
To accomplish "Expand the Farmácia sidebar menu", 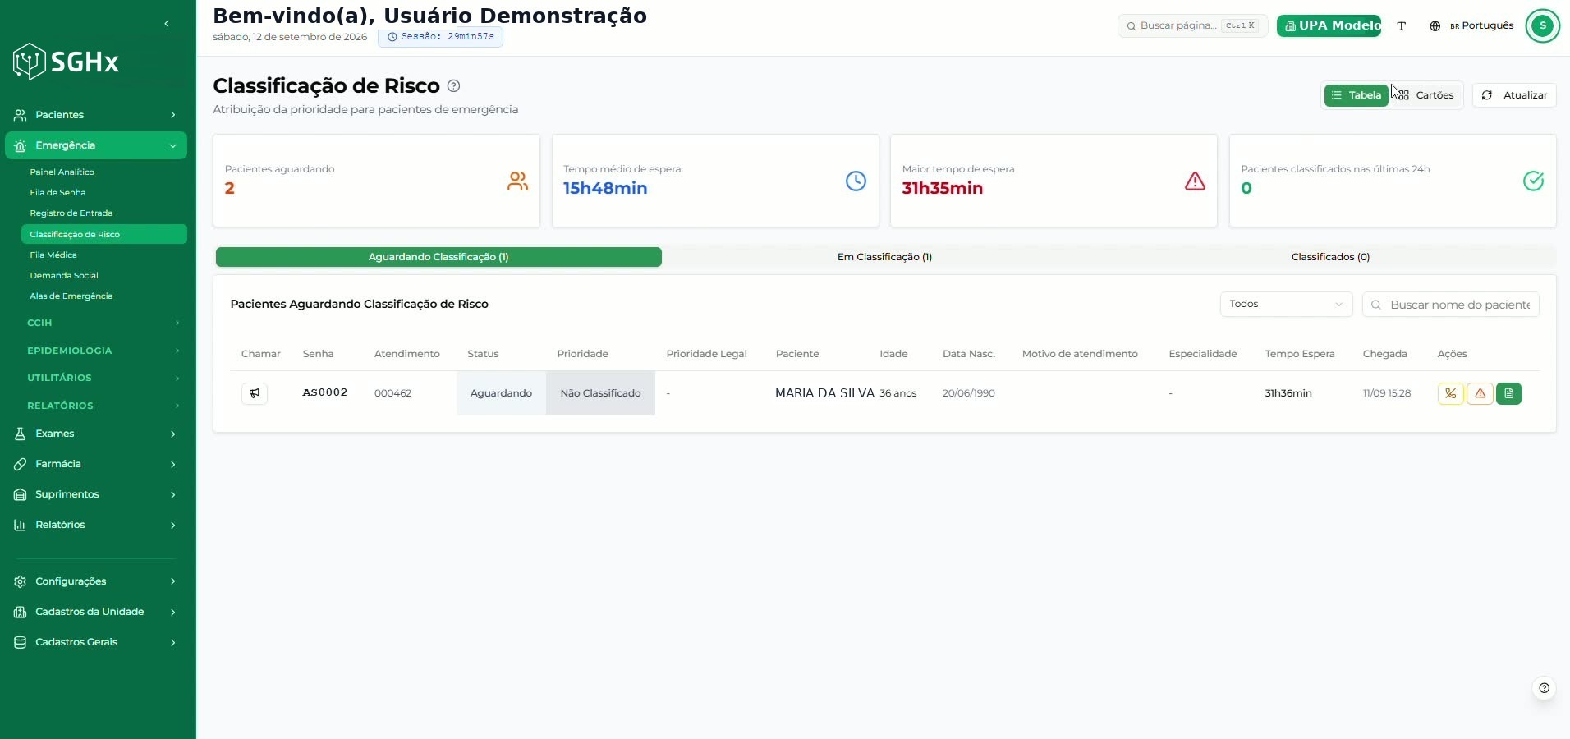I will coord(95,464).
